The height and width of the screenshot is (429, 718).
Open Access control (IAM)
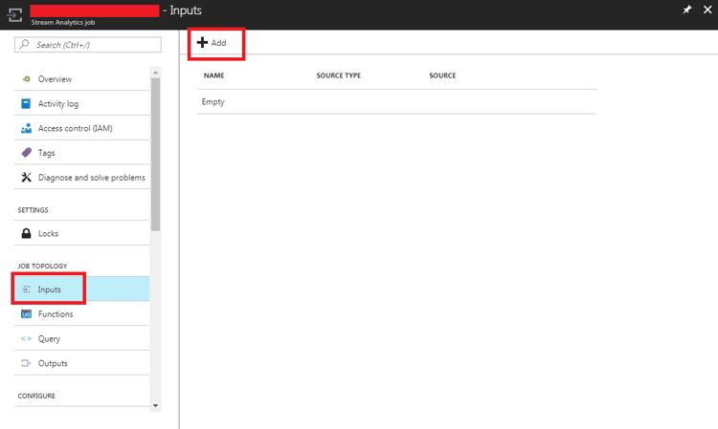click(x=82, y=128)
